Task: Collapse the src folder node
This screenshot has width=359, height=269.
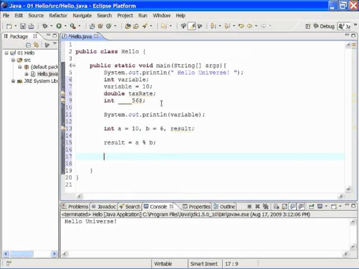Action: coord(13,60)
